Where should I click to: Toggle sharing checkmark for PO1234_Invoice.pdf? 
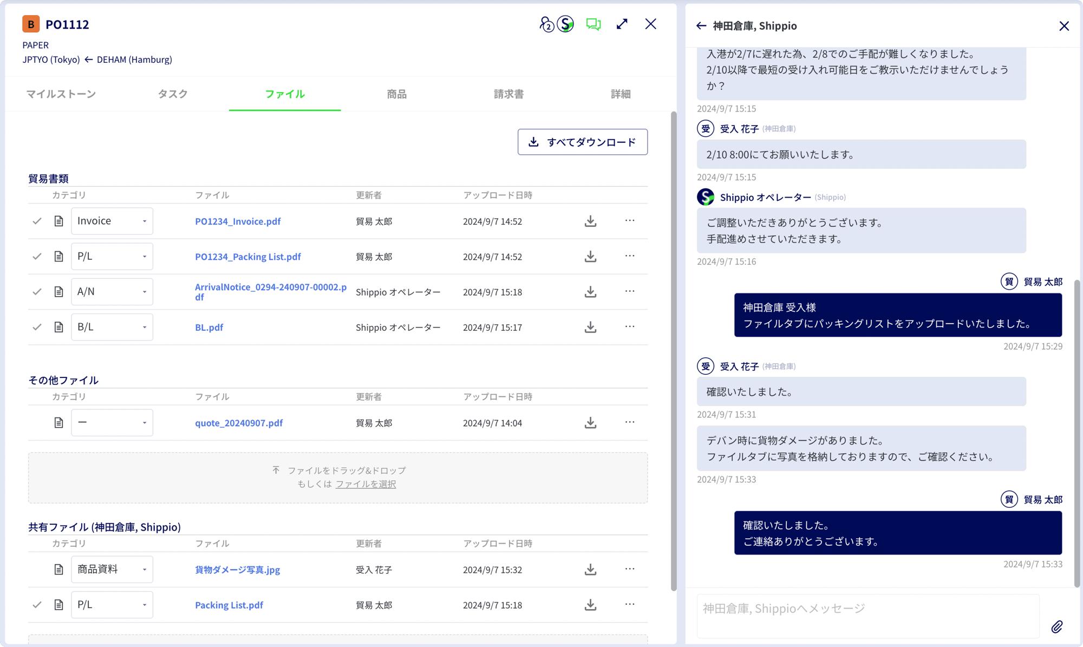37,221
